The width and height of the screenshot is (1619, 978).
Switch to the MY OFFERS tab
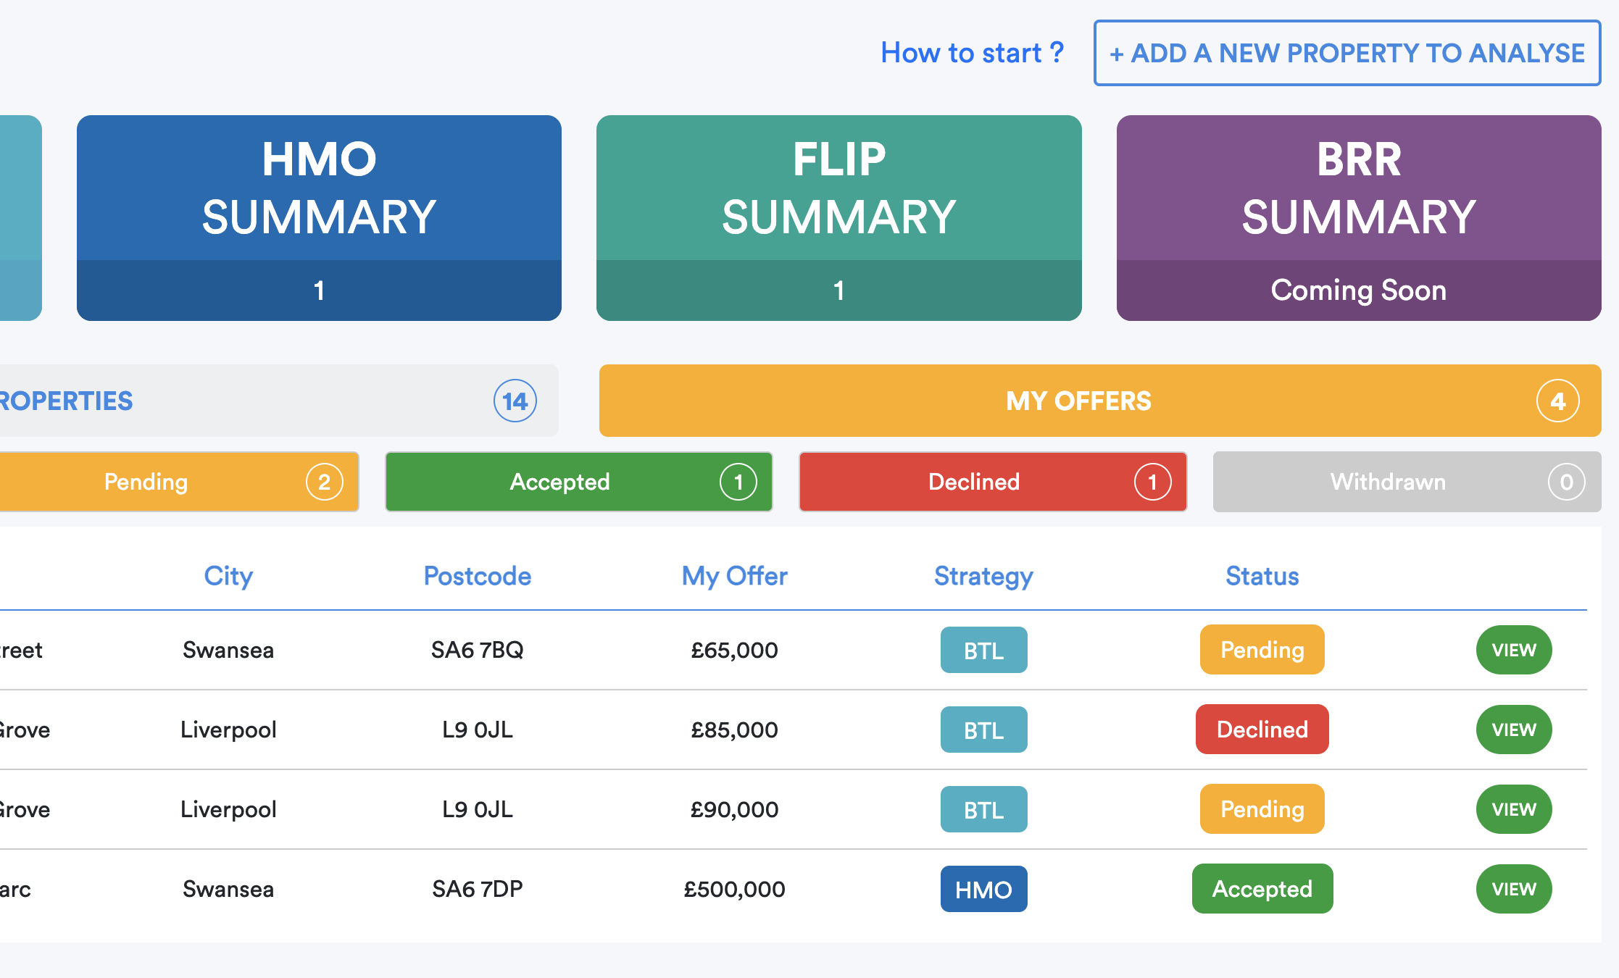click(1078, 401)
